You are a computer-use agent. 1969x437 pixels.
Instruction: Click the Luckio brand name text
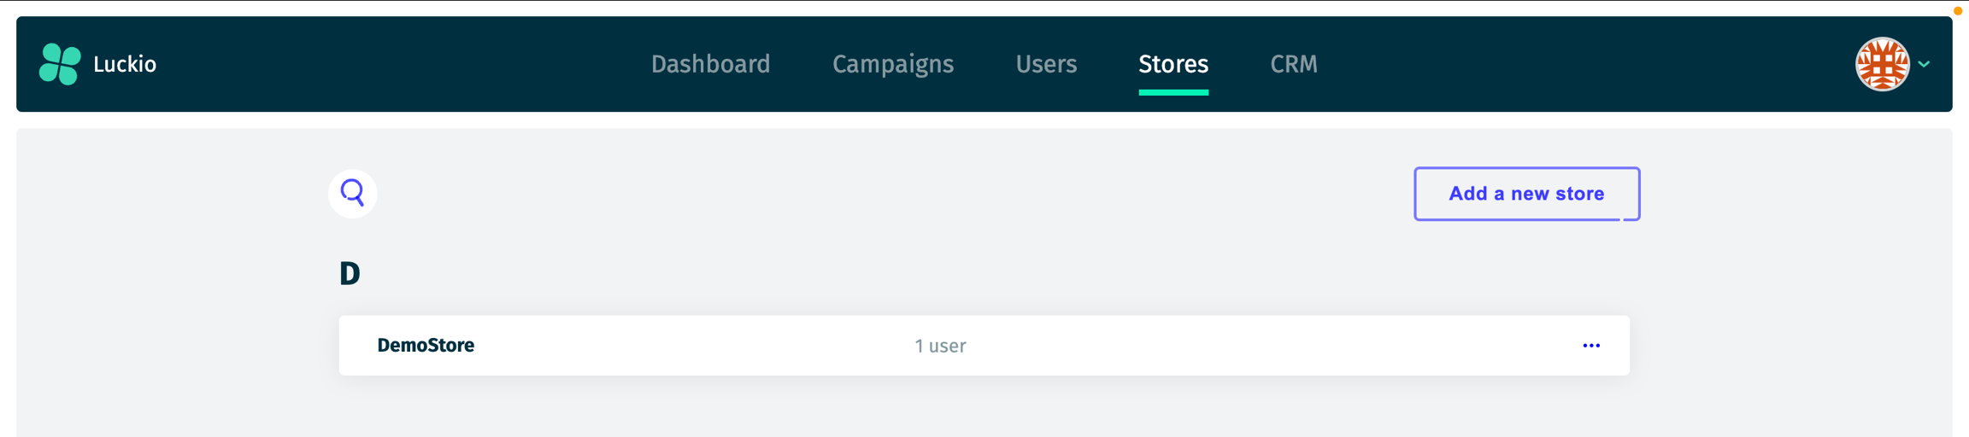125,64
